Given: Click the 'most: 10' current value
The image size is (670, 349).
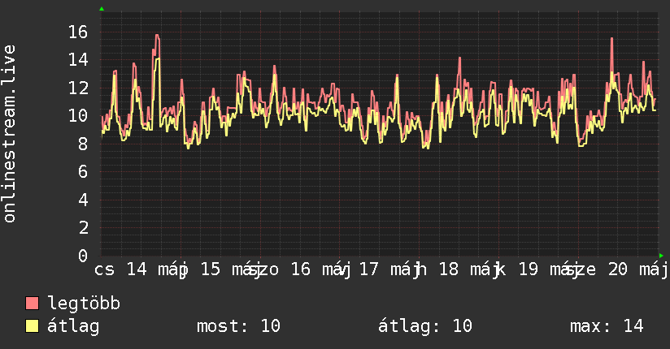Looking at the screenshot, I should click(x=238, y=326).
